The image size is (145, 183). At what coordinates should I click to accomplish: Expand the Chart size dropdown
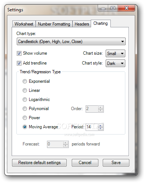pos(115,54)
